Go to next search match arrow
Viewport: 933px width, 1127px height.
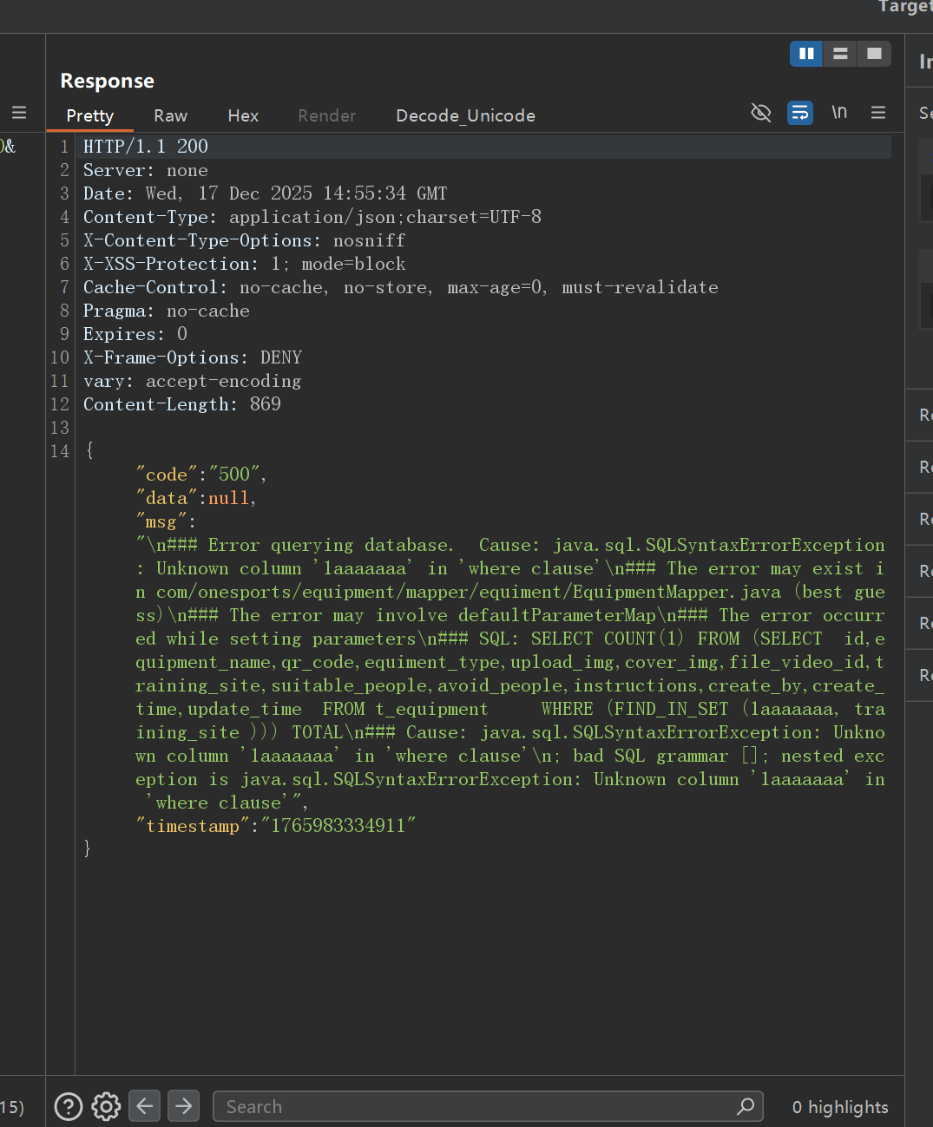click(183, 1106)
